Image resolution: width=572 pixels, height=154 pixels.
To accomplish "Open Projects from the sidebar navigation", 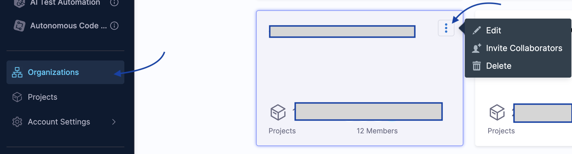I will click(43, 97).
